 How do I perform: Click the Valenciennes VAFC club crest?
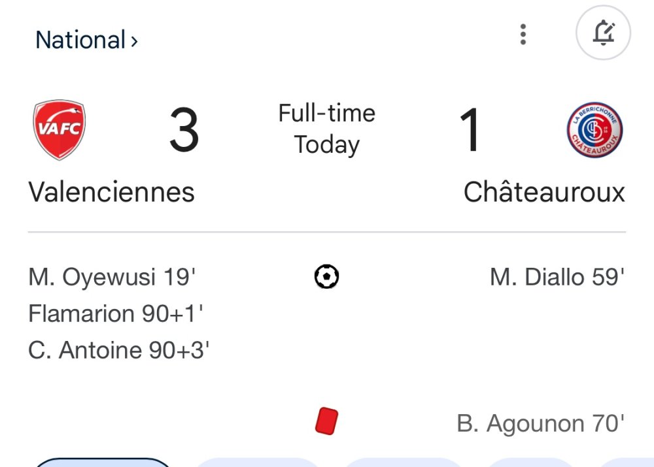(59, 129)
